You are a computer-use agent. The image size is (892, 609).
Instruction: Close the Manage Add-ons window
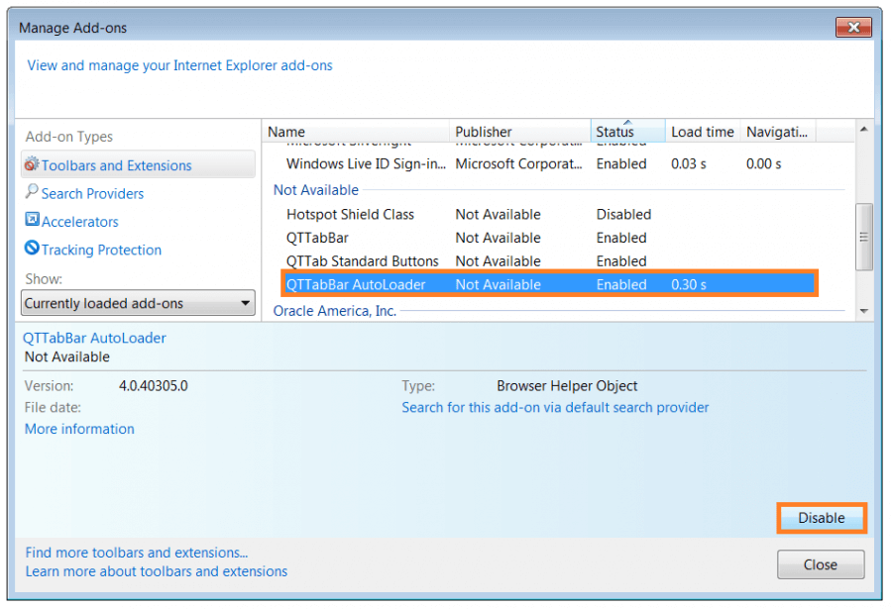[x=852, y=28]
